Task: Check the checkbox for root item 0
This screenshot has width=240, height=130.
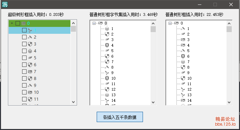Action: coord(18,23)
